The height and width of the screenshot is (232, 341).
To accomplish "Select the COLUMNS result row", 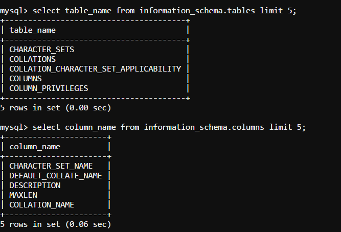I will tap(26, 79).
